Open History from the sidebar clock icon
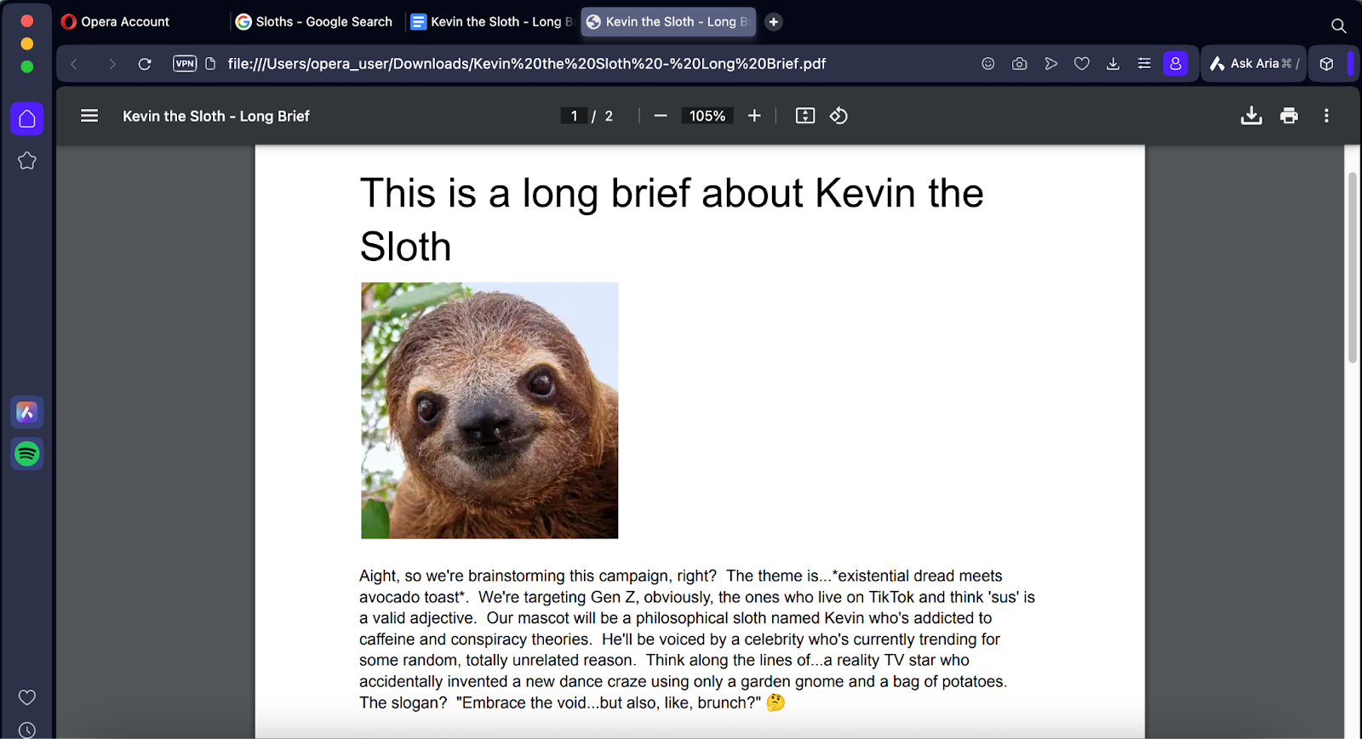1362x739 pixels. tap(27, 730)
